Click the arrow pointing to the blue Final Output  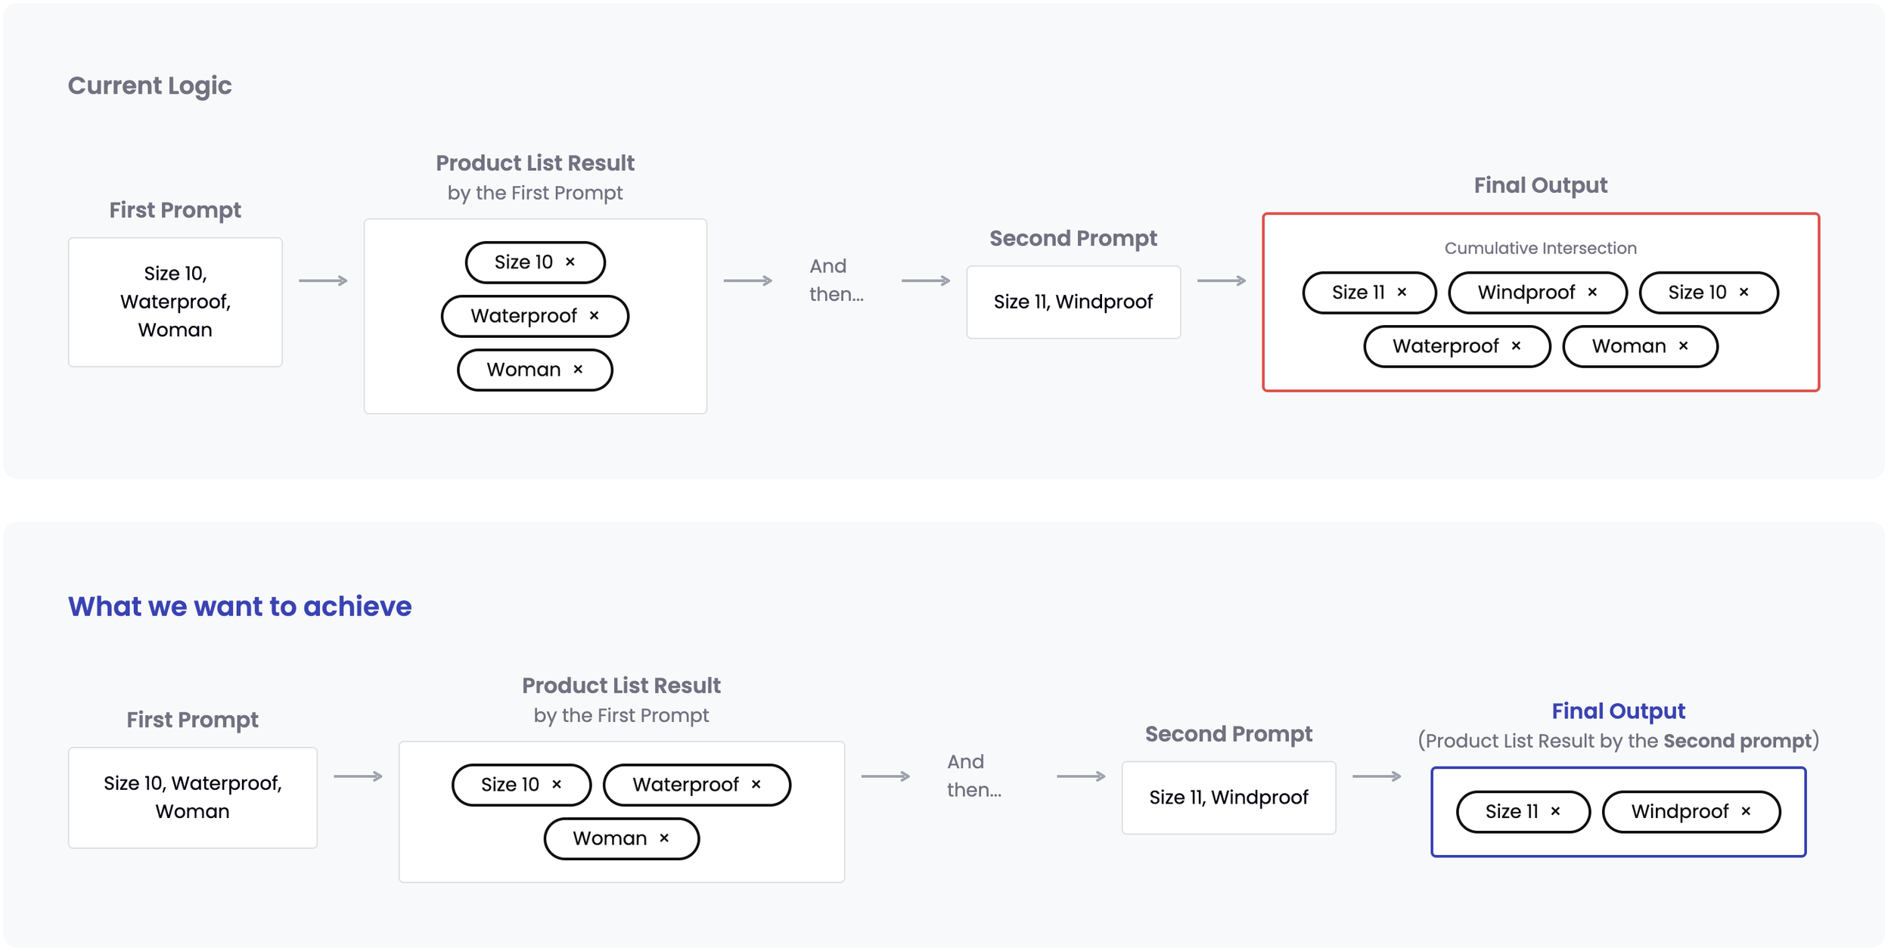pos(1377,776)
